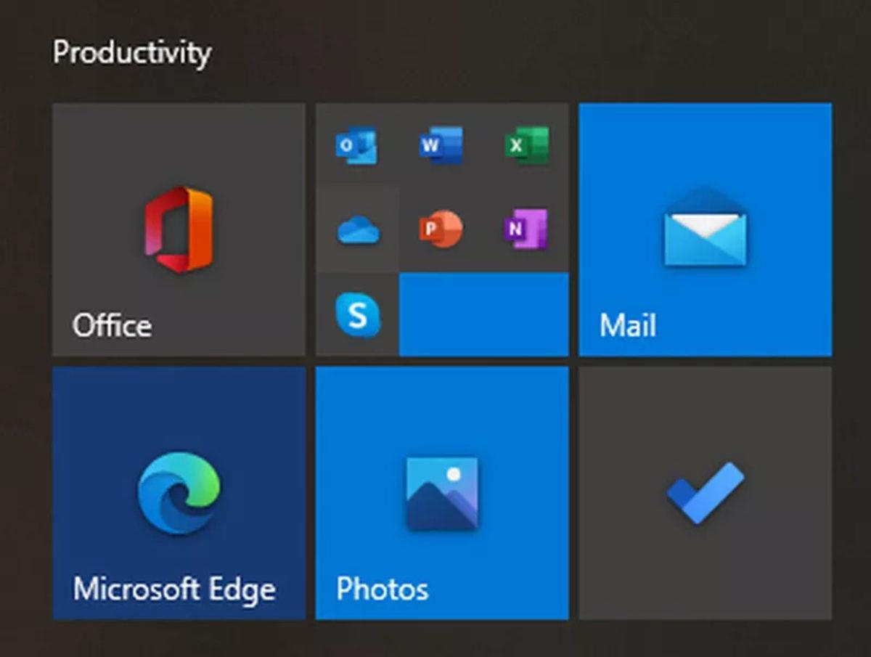Open Microsoft Edge browser tile

179,492
